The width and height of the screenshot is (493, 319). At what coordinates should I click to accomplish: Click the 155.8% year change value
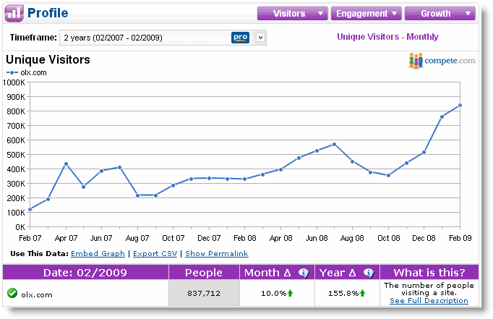(343, 294)
